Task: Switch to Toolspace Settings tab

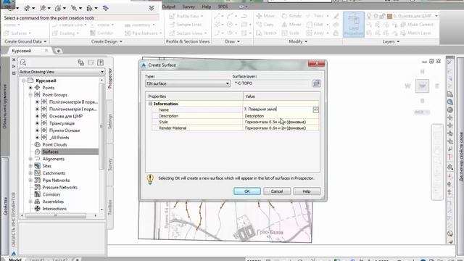Action: [109, 122]
